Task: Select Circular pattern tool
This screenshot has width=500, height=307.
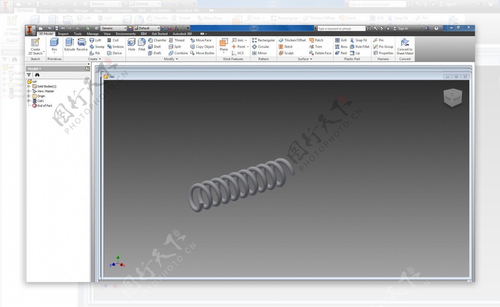Action: click(x=261, y=47)
